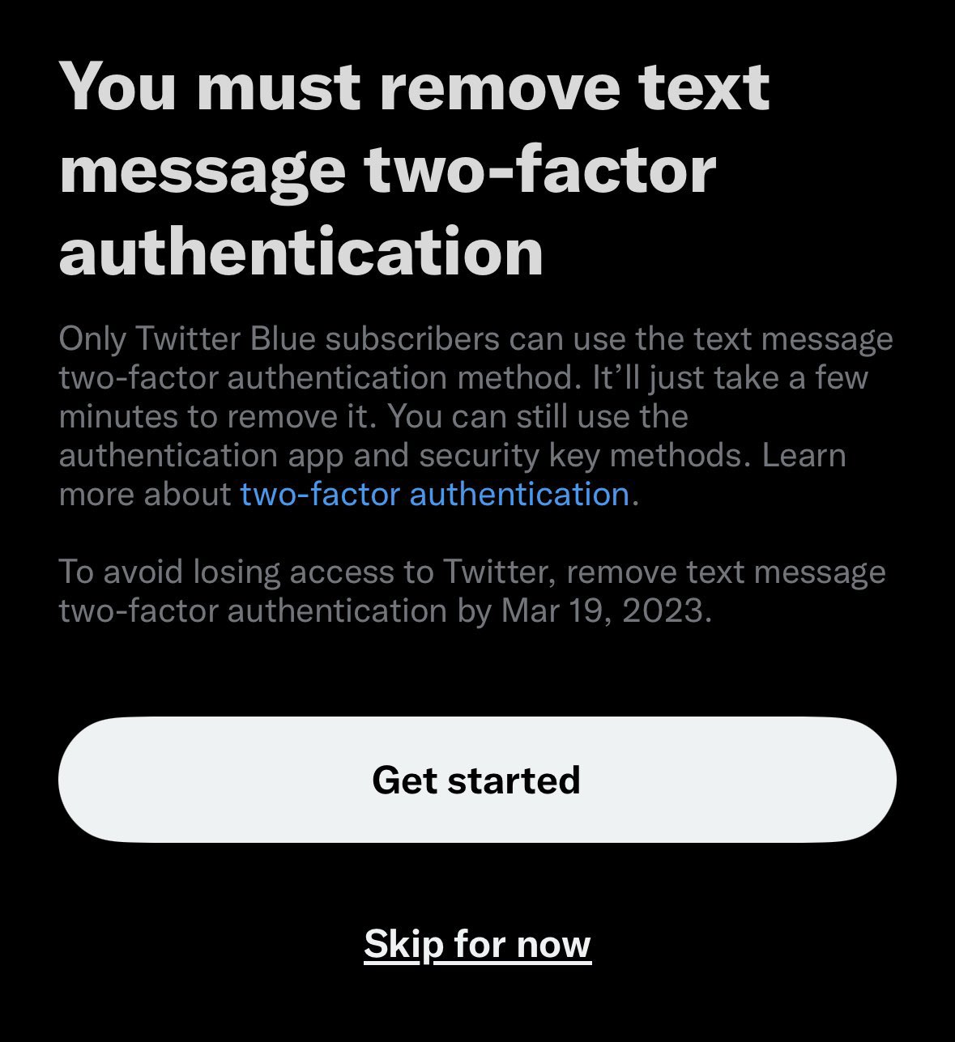Begin removal with the white Get started pill
The height and width of the screenshot is (1042, 955).
[x=477, y=780]
